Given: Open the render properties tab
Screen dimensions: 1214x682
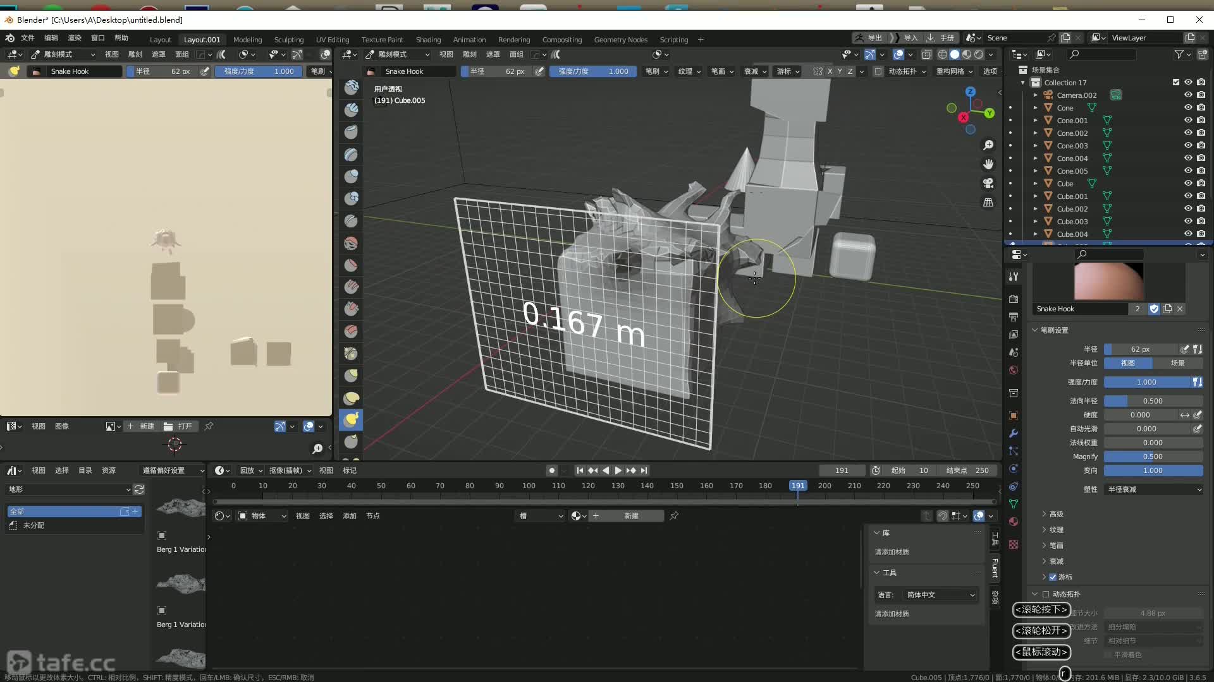Looking at the screenshot, I should [1014, 299].
